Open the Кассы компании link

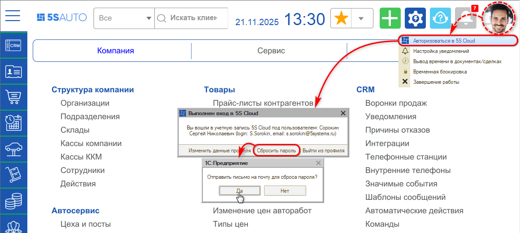point(91,143)
